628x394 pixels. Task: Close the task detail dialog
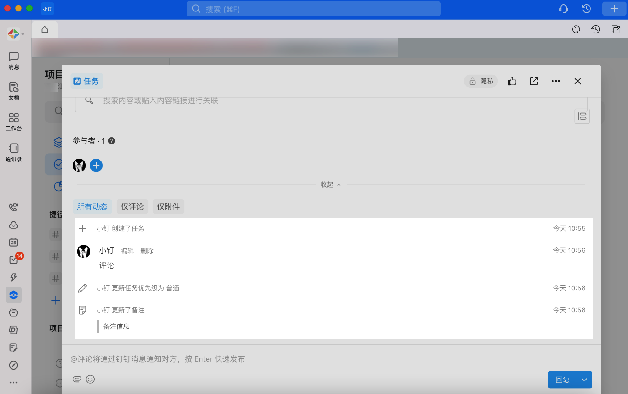pos(578,81)
